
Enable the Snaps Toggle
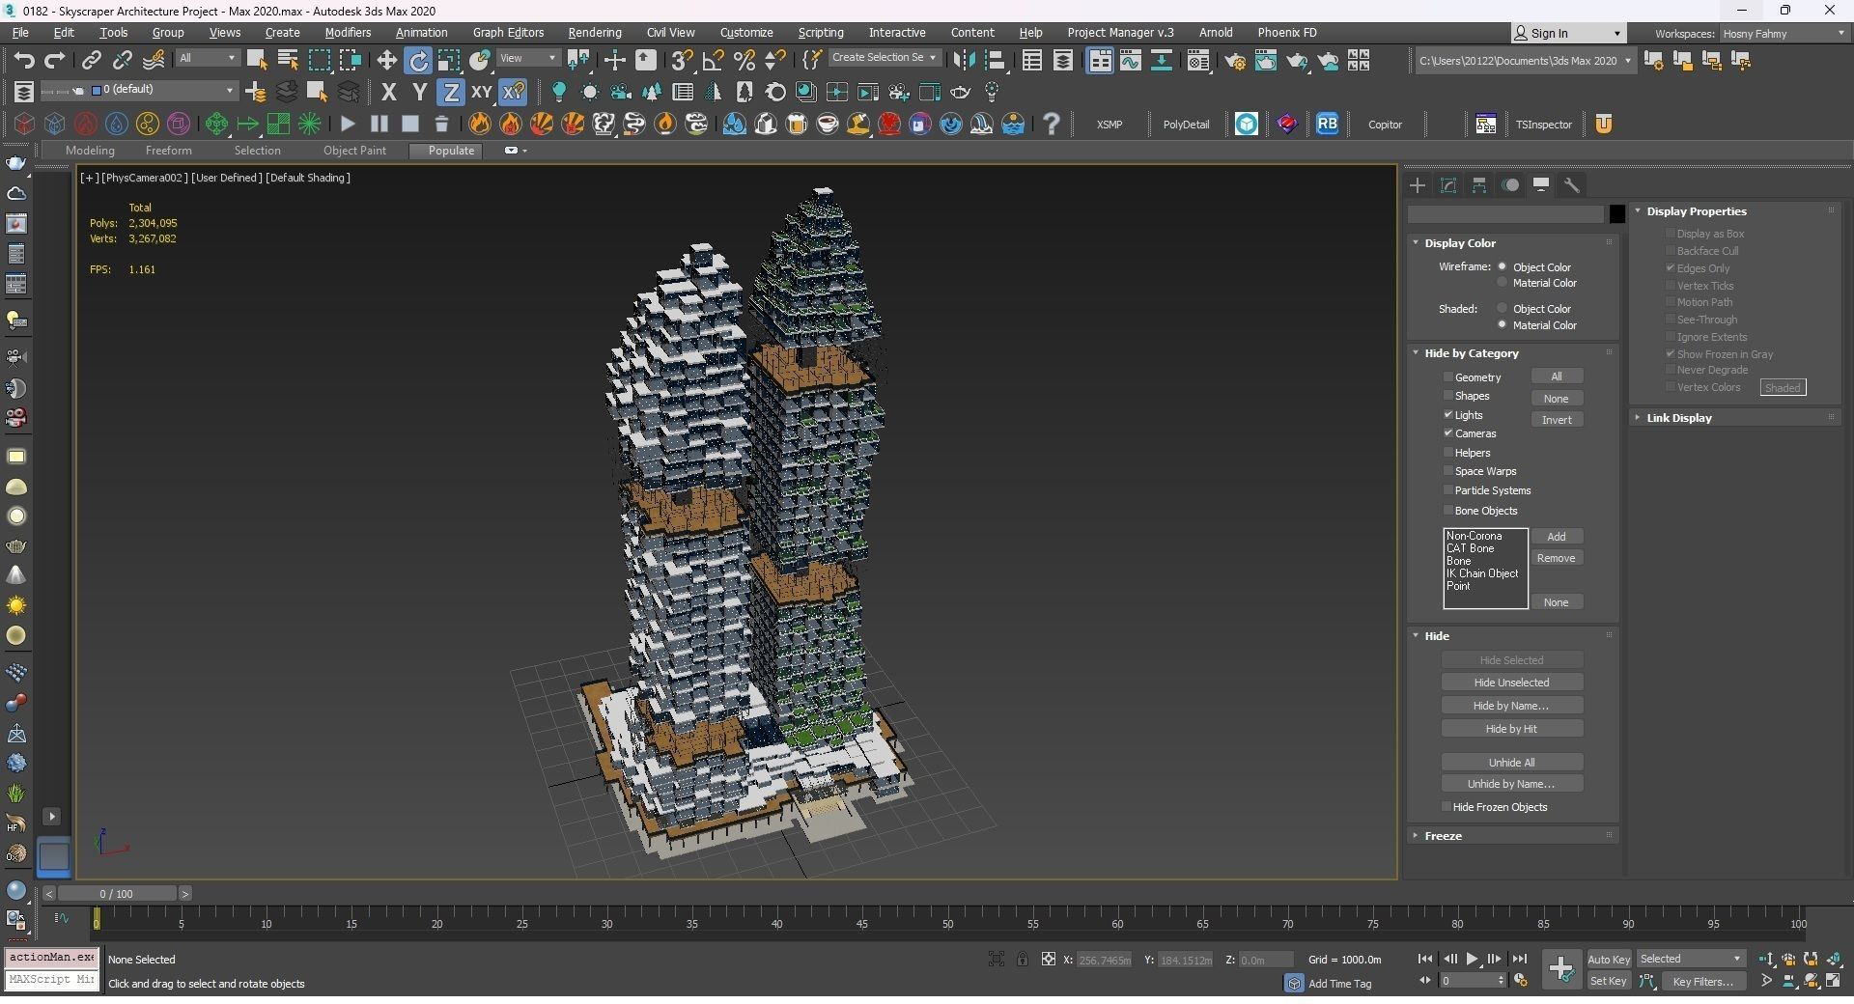pyautogui.click(x=682, y=60)
